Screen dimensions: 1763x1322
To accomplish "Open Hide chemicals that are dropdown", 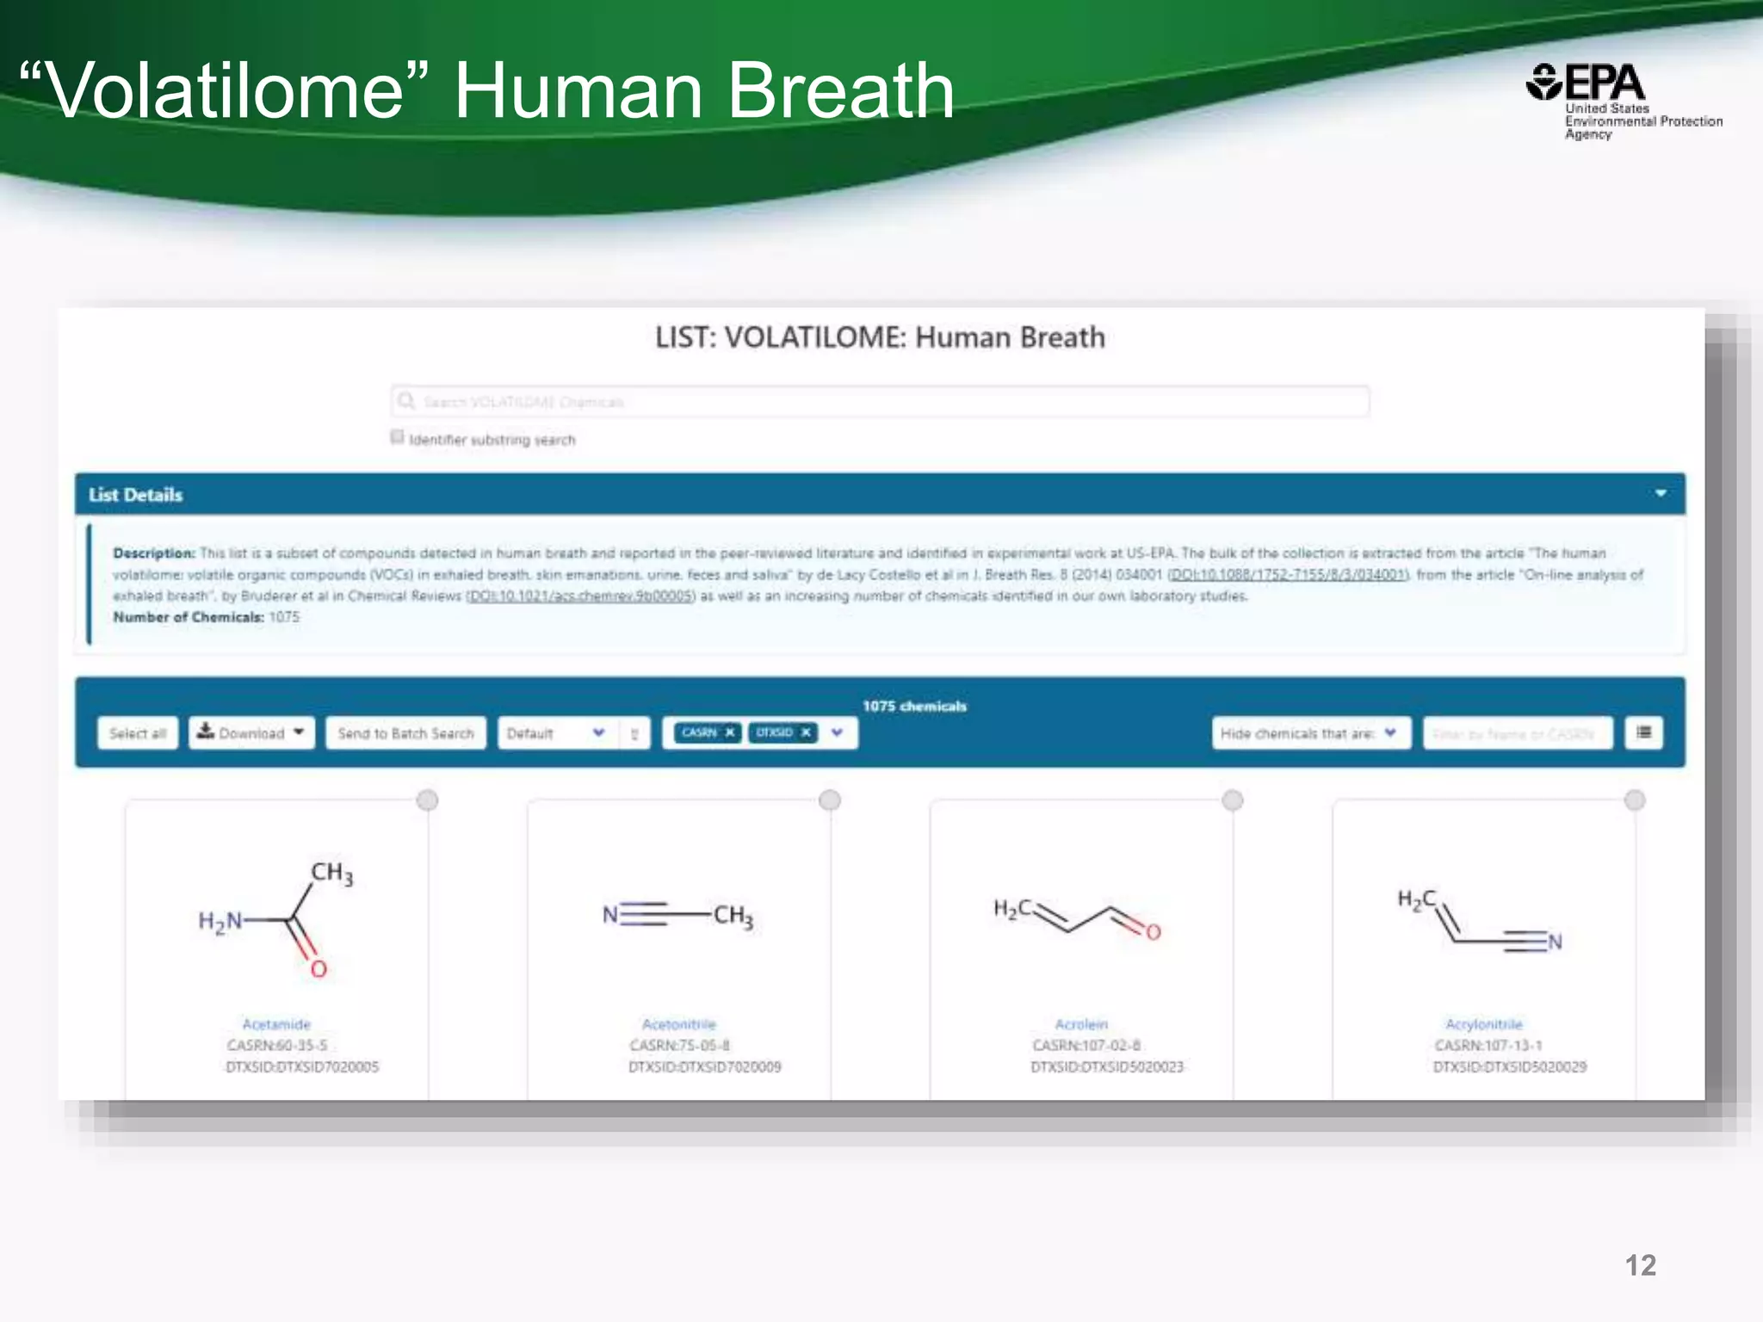I will click(x=1311, y=733).
